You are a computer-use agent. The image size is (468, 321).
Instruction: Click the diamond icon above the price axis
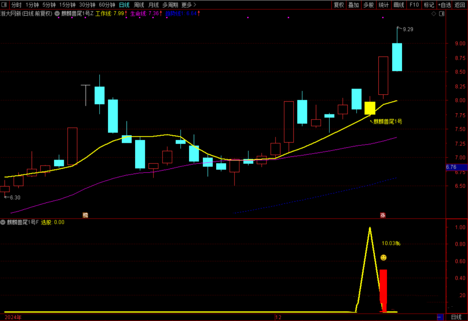[434, 14]
